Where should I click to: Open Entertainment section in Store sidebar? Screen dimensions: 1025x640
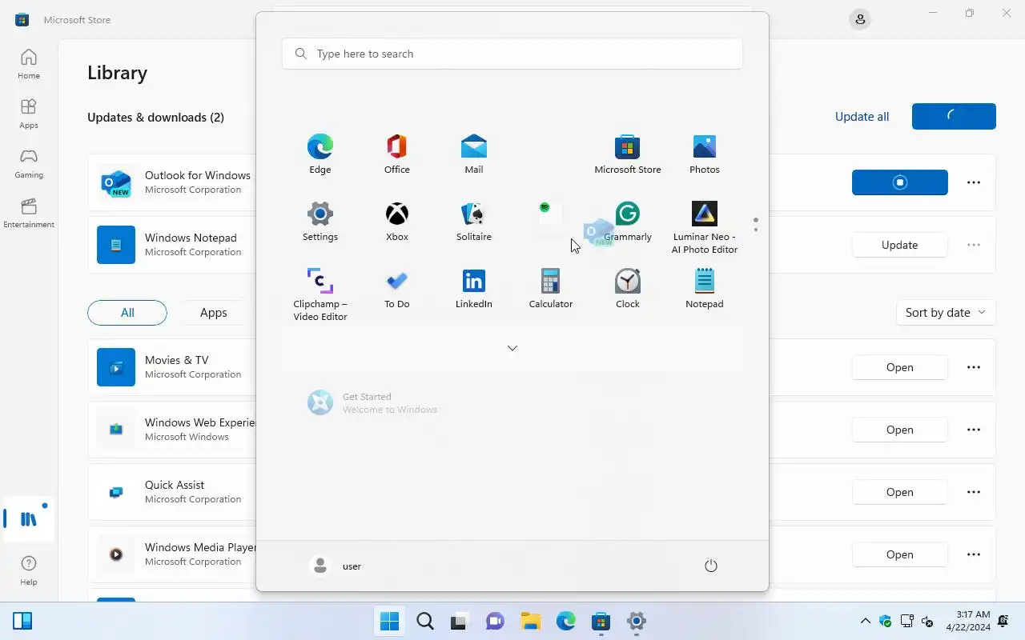29,213
